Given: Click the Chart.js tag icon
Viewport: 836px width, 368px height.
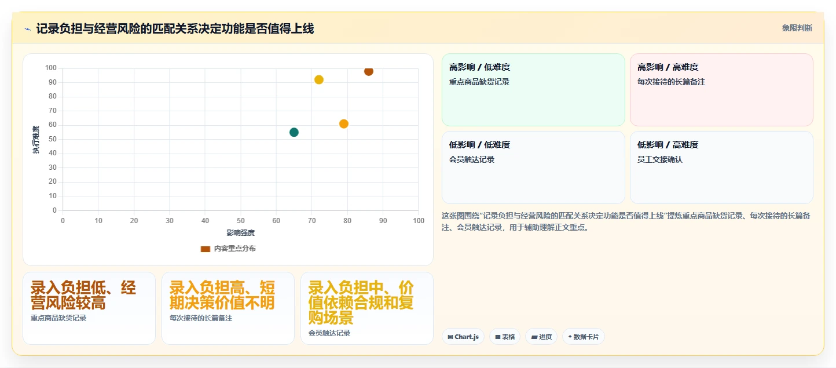Looking at the screenshot, I should click(x=450, y=337).
